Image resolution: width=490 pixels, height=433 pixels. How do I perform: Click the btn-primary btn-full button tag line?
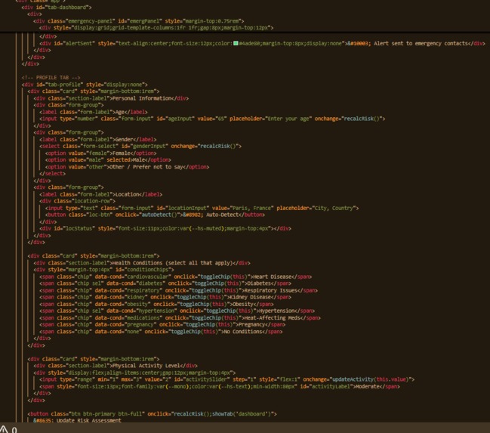153,414
